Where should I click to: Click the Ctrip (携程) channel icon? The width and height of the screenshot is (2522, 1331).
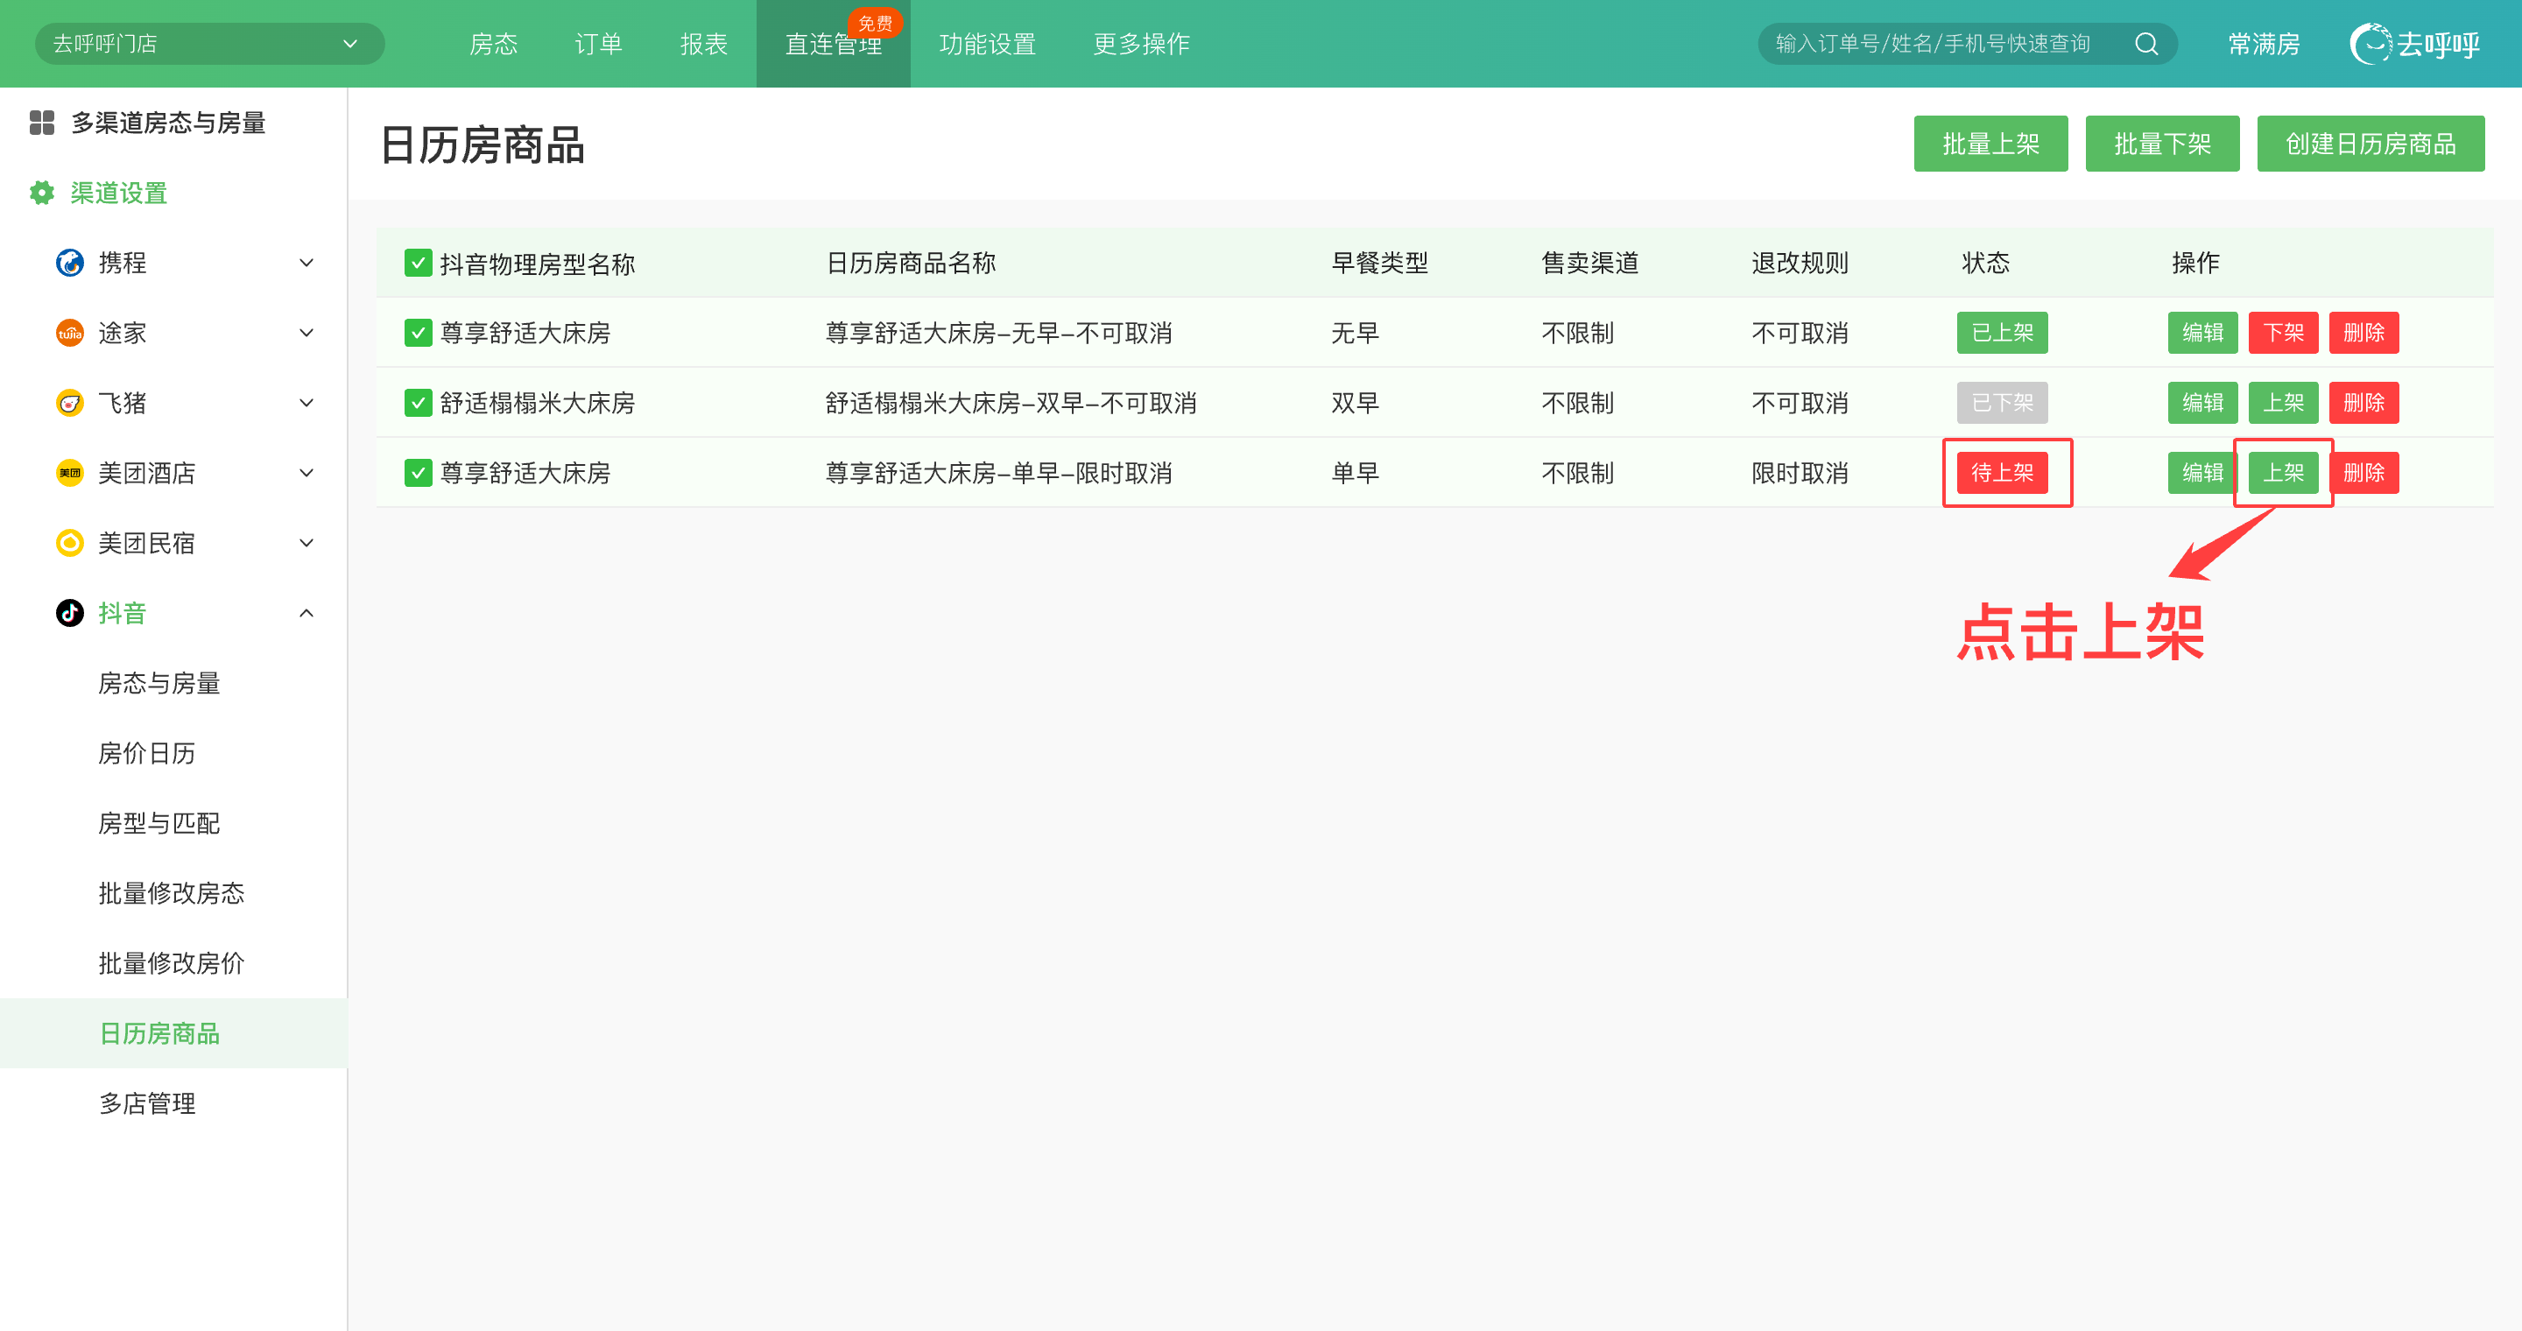tap(69, 263)
